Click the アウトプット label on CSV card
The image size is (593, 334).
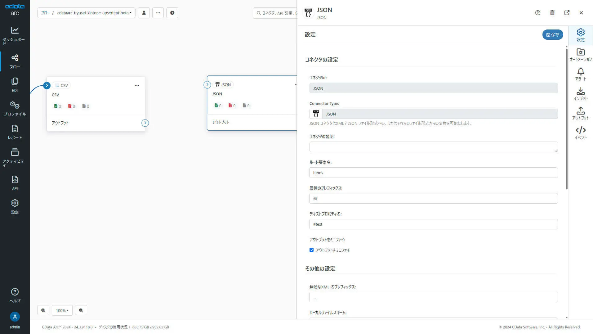[x=60, y=123]
